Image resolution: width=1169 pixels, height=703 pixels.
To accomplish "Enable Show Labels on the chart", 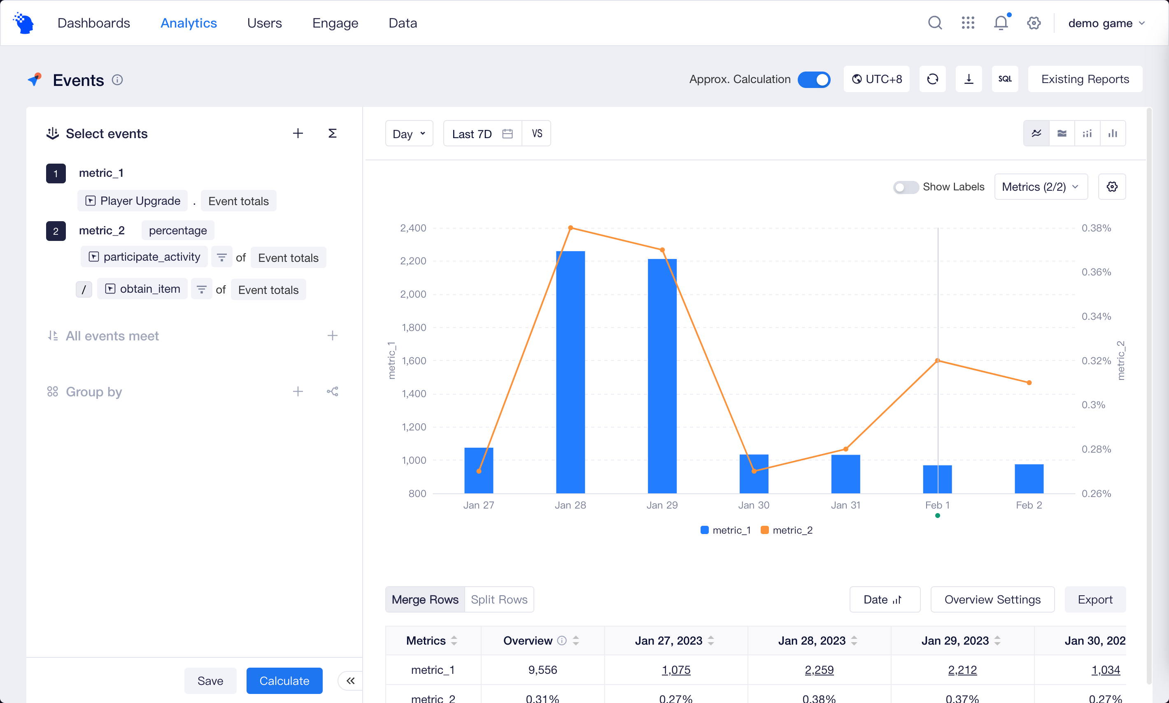I will 906,187.
